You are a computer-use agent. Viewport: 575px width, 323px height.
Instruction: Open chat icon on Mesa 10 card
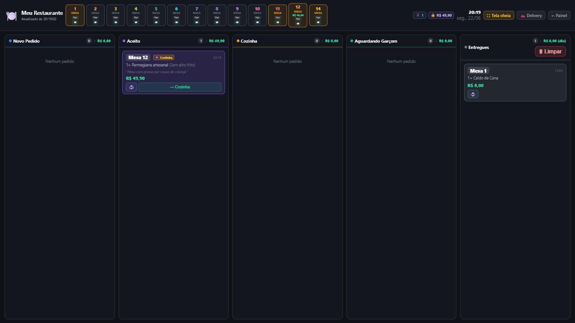257,22
